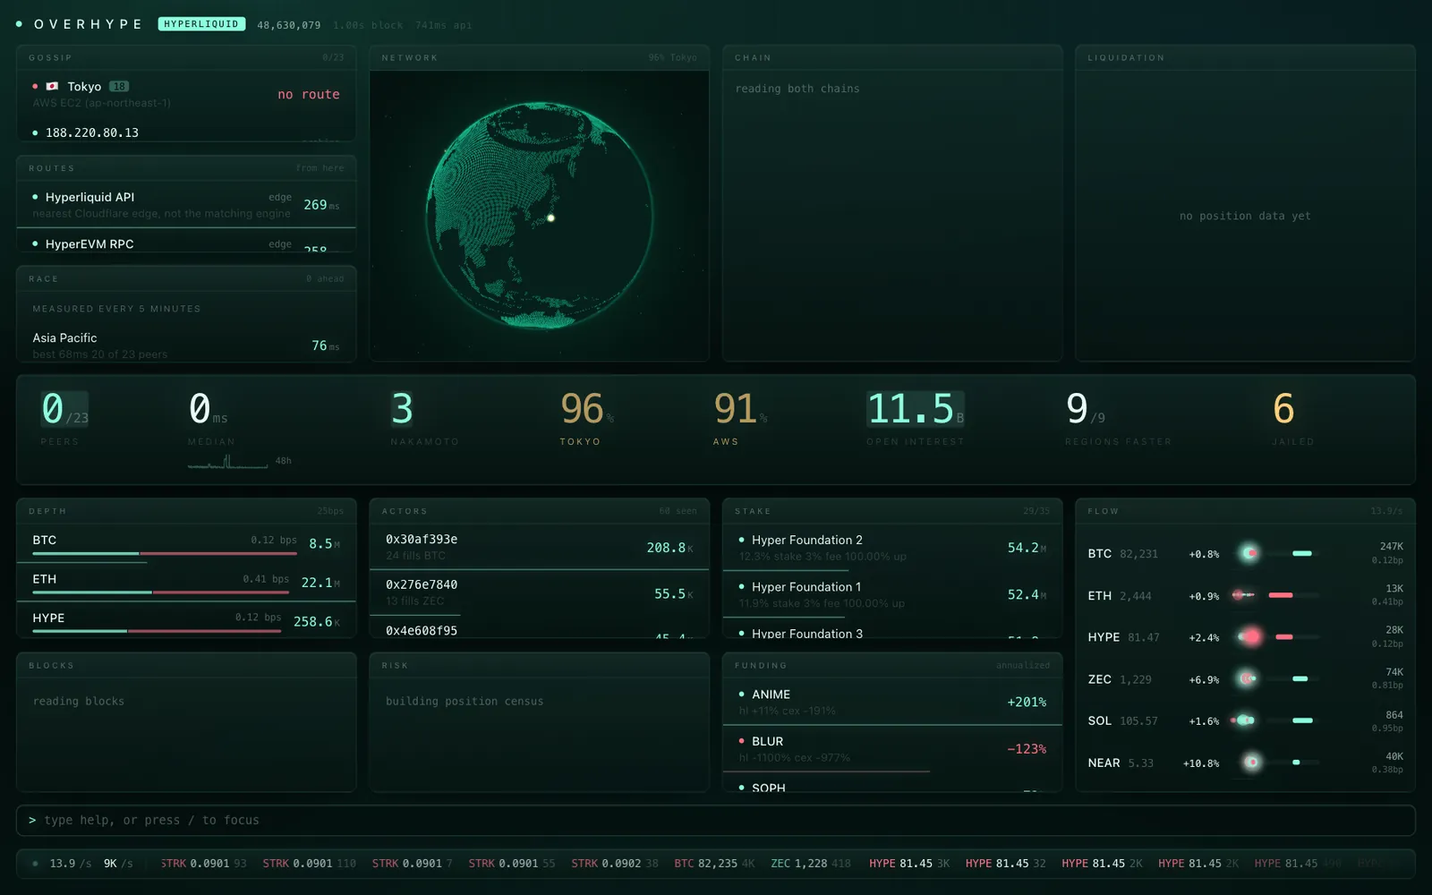Click the ETH row in Flow panel
Viewport: 1432px width, 895px height.
click(x=1245, y=595)
